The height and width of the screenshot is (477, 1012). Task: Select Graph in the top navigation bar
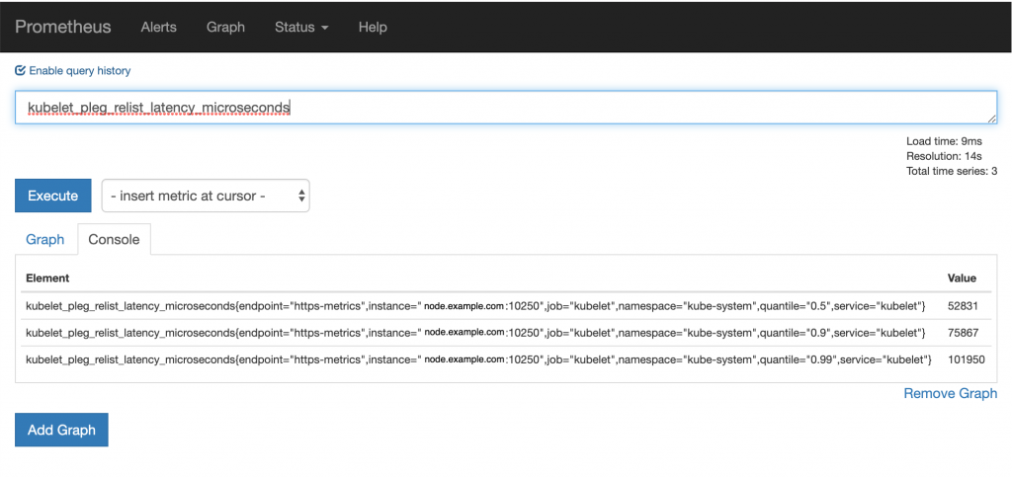click(225, 27)
